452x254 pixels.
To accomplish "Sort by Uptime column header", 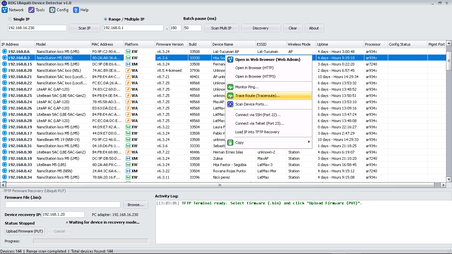I will tap(340, 44).
